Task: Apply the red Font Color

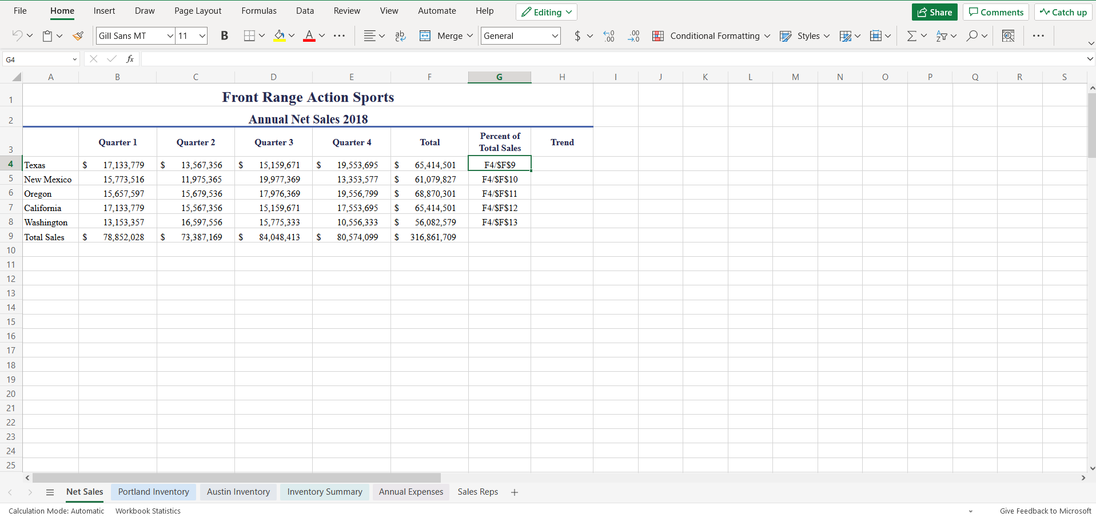Action: click(x=309, y=35)
